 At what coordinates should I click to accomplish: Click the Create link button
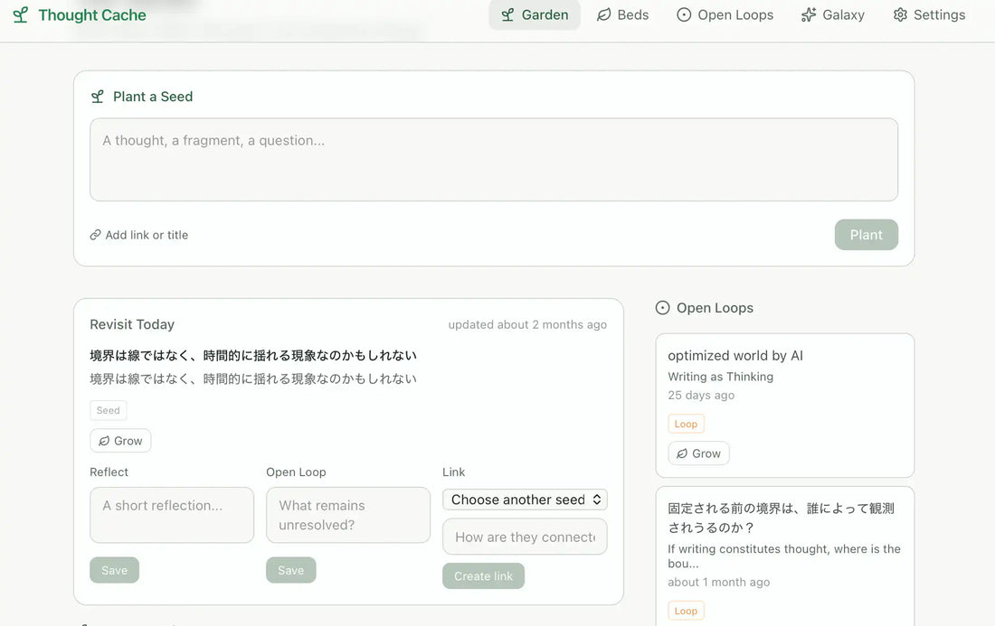point(484,576)
